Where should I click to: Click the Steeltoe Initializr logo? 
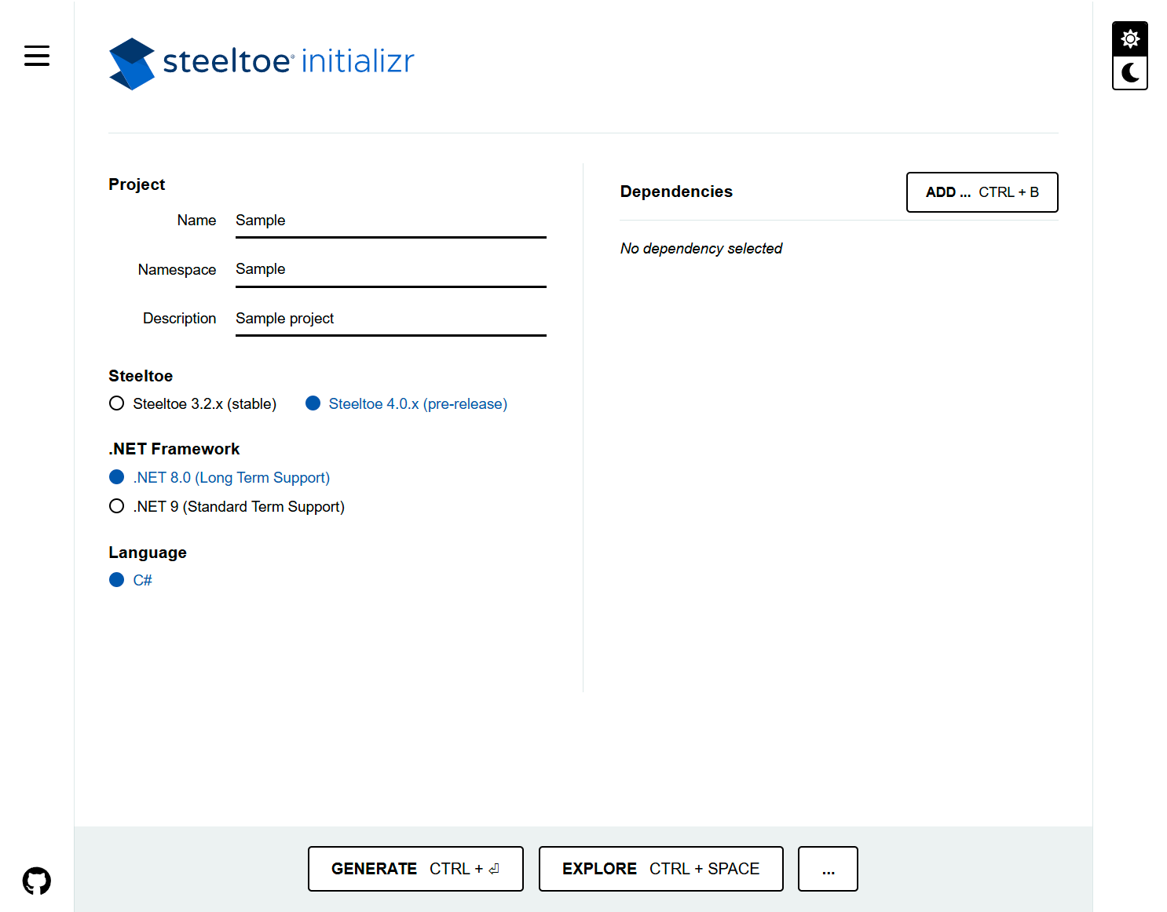262,64
